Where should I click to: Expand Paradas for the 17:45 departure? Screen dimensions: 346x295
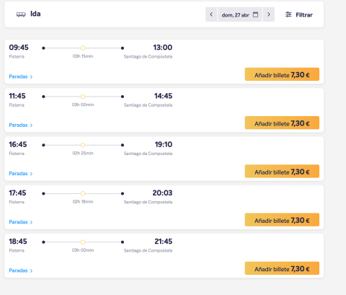pyautogui.click(x=21, y=222)
